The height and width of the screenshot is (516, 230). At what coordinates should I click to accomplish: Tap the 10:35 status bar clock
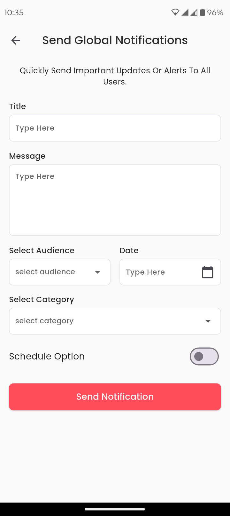pos(14,12)
